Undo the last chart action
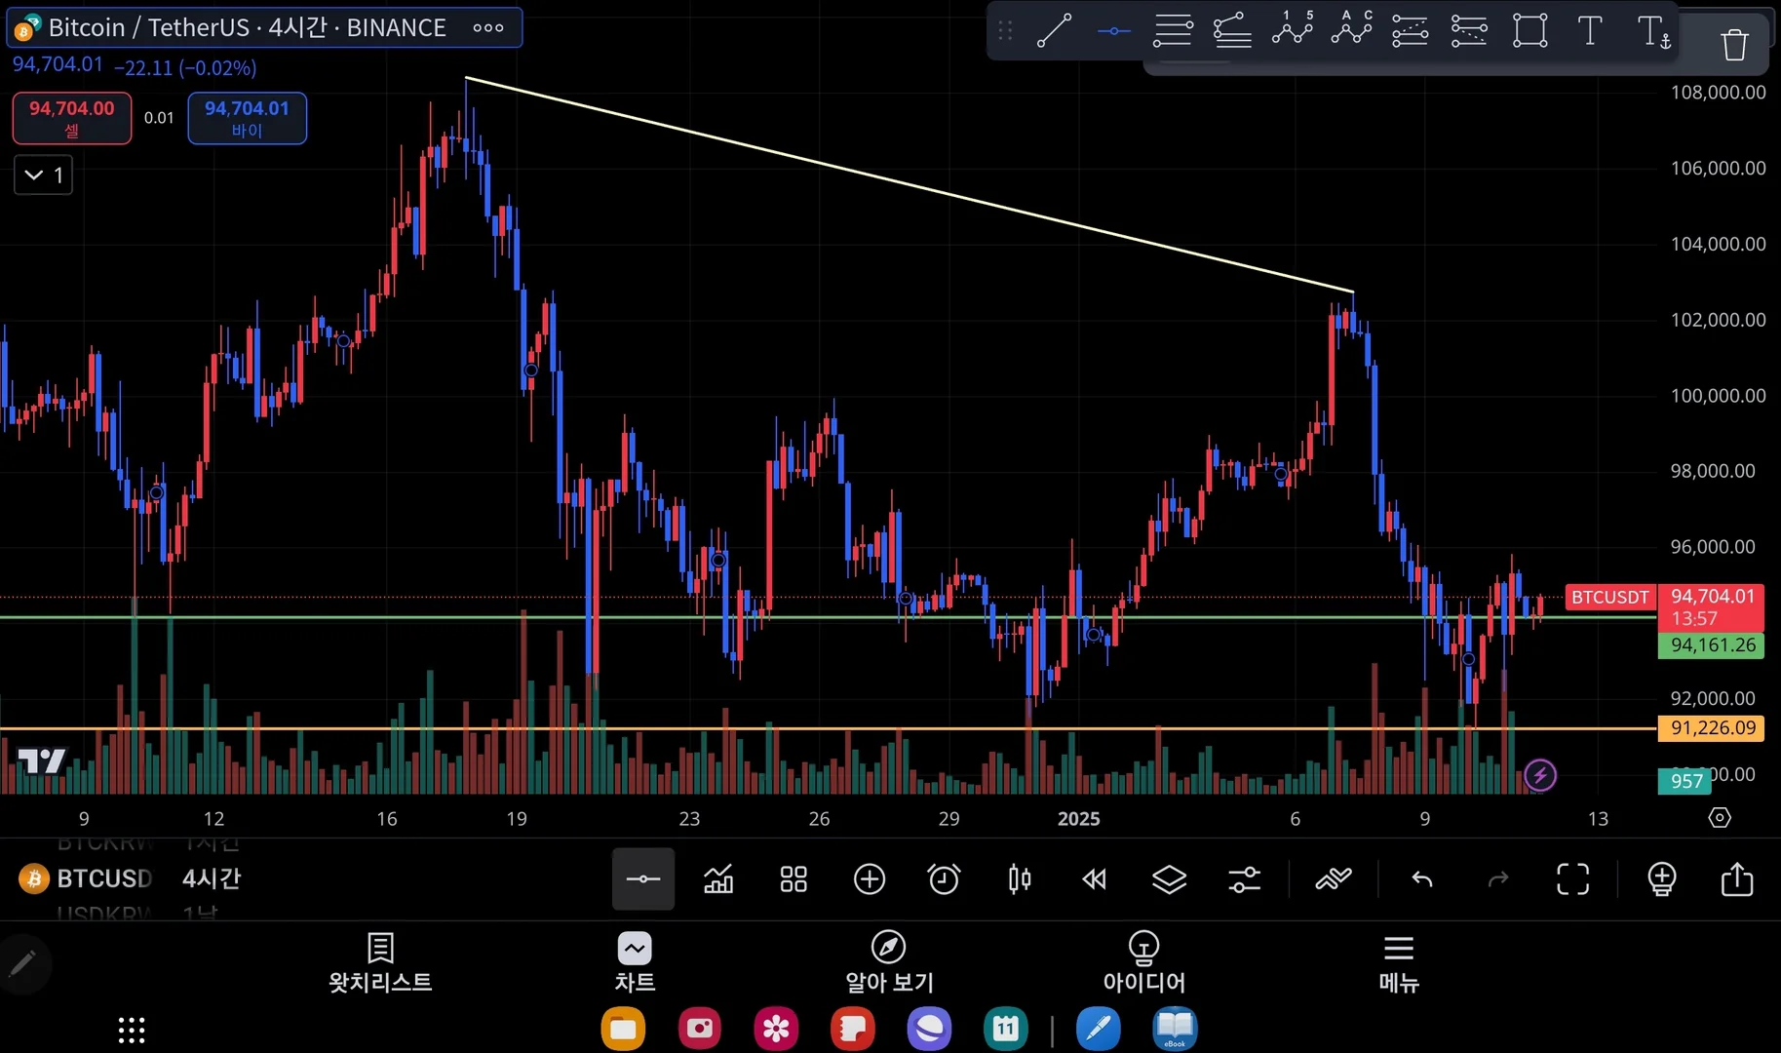 (x=1422, y=879)
